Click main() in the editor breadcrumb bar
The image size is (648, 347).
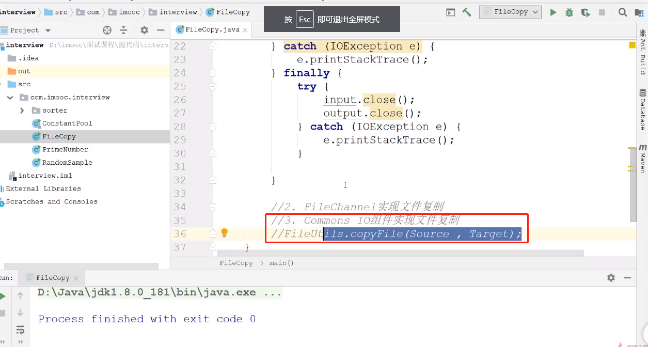281,263
